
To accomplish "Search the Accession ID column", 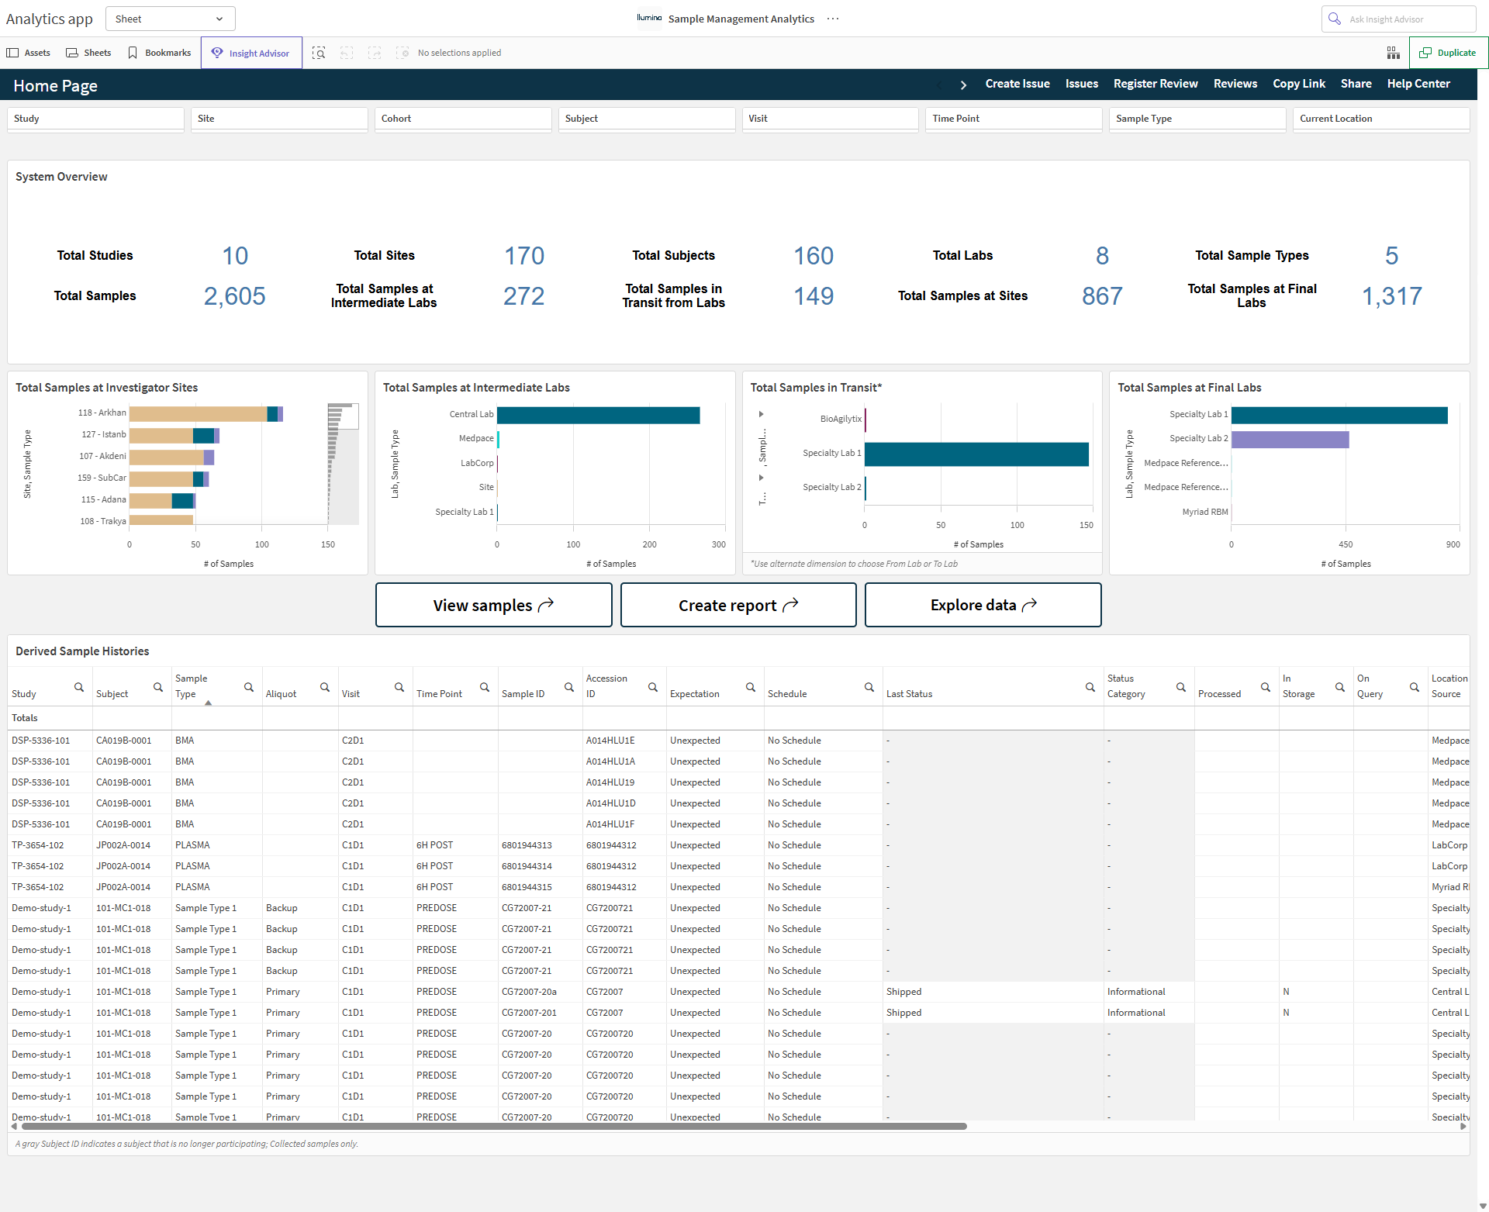I will pos(653,687).
